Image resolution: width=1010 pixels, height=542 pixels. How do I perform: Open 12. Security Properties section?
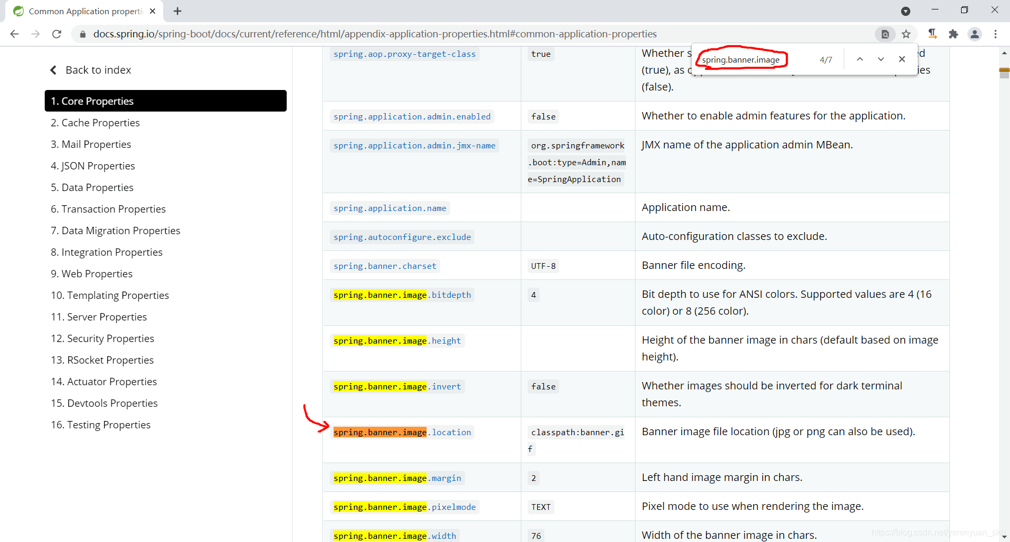pos(103,338)
